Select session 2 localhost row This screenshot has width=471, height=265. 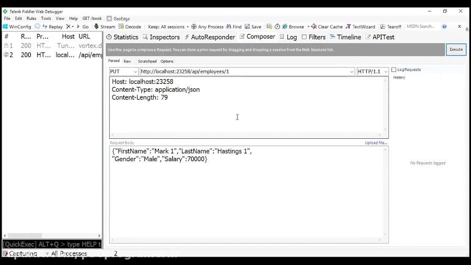pyautogui.click(x=52, y=54)
